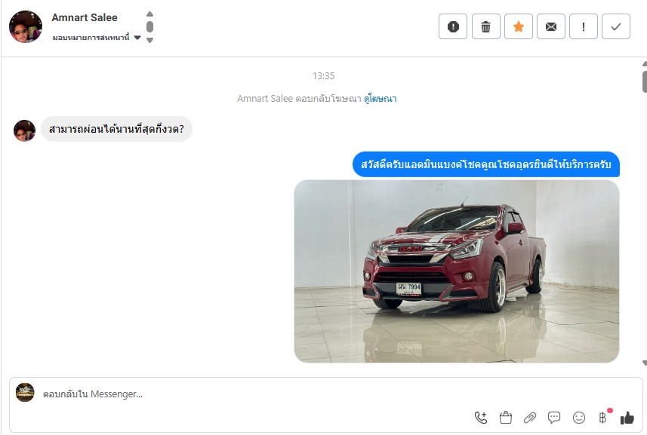
Task: Click header small scrollbar up arrow
Action: [x=149, y=14]
